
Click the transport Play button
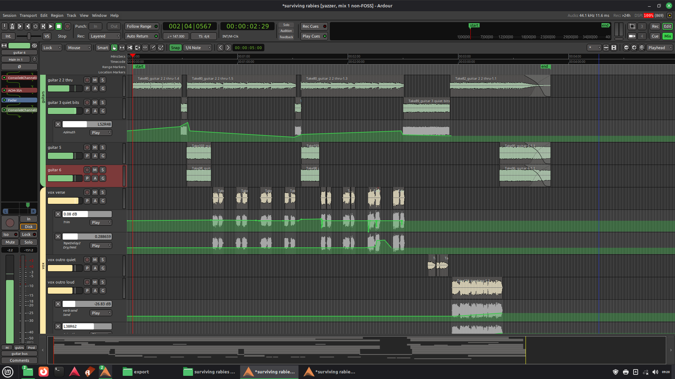click(51, 26)
